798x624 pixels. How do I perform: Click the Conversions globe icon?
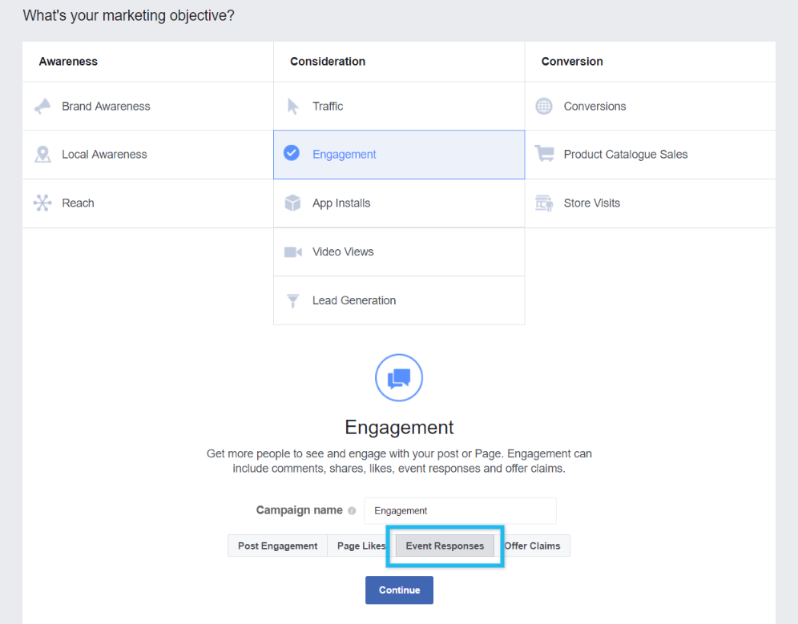click(544, 107)
